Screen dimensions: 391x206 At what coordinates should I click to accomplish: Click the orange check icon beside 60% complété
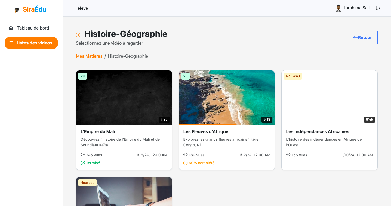[186, 163]
